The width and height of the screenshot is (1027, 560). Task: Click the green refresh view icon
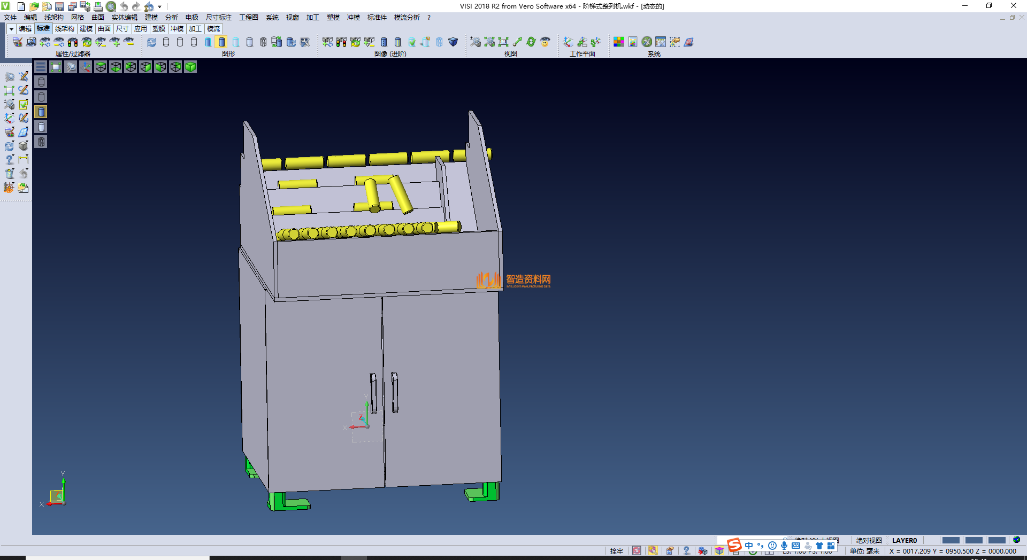pyautogui.click(x=531, y=42)
